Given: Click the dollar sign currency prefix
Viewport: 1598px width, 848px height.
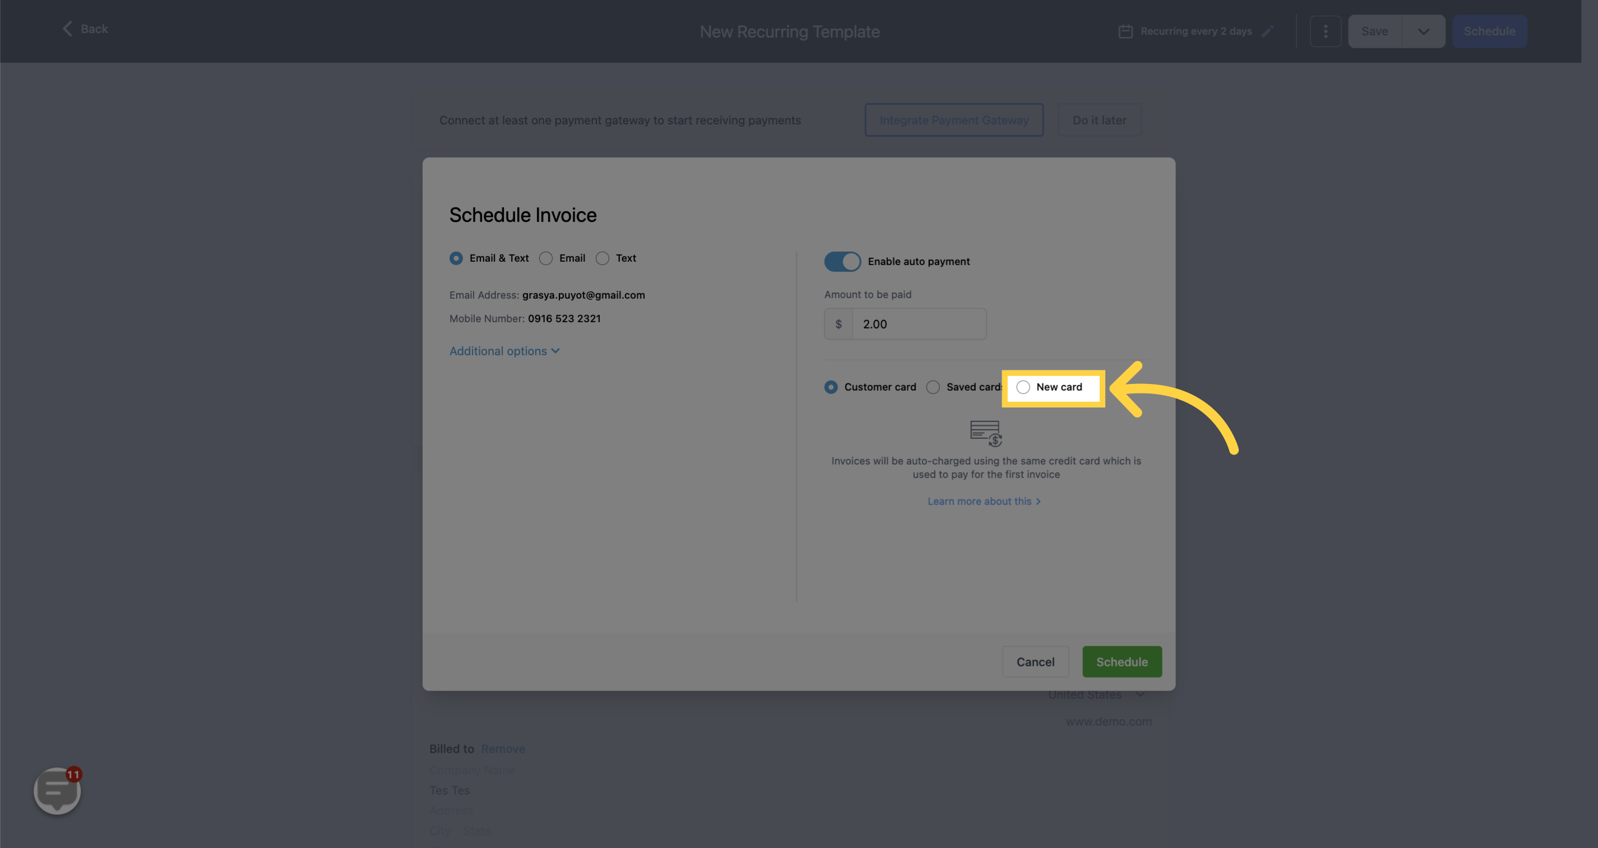Looking at the screenshot, I should (838, 324).
